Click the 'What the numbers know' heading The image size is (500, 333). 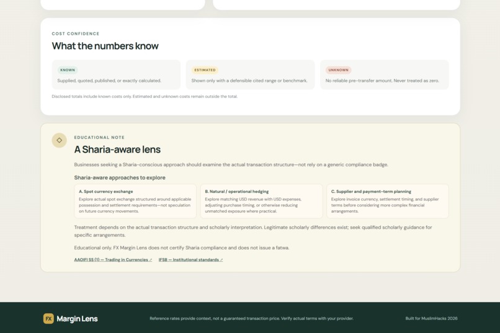tap(105, 46)
